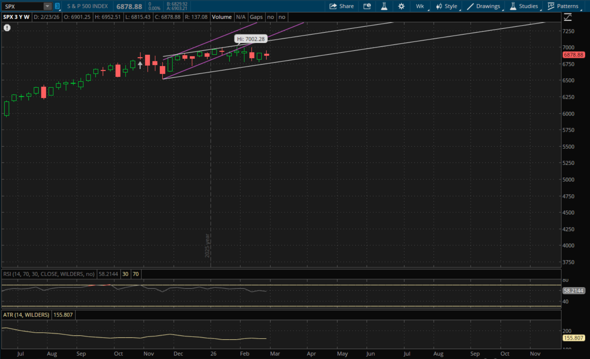Click the chart warning exclamation icon

tap(7, 28)
